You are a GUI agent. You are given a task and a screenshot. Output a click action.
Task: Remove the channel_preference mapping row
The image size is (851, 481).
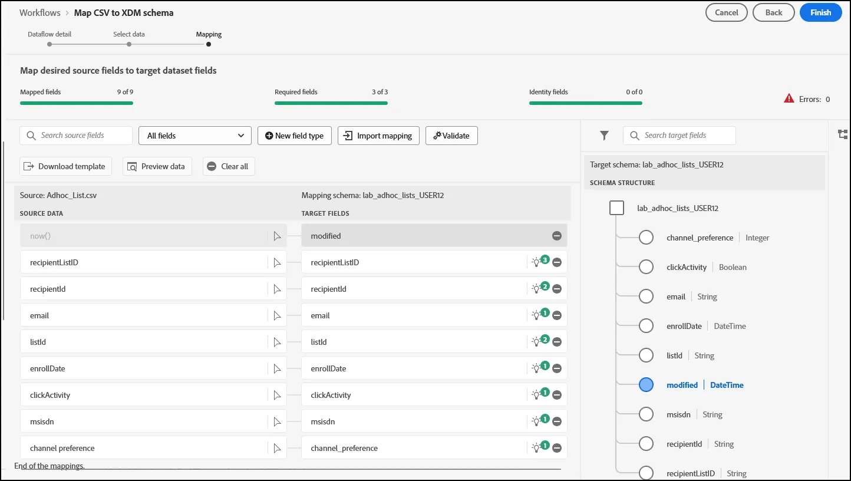click(x=557, y=448)
